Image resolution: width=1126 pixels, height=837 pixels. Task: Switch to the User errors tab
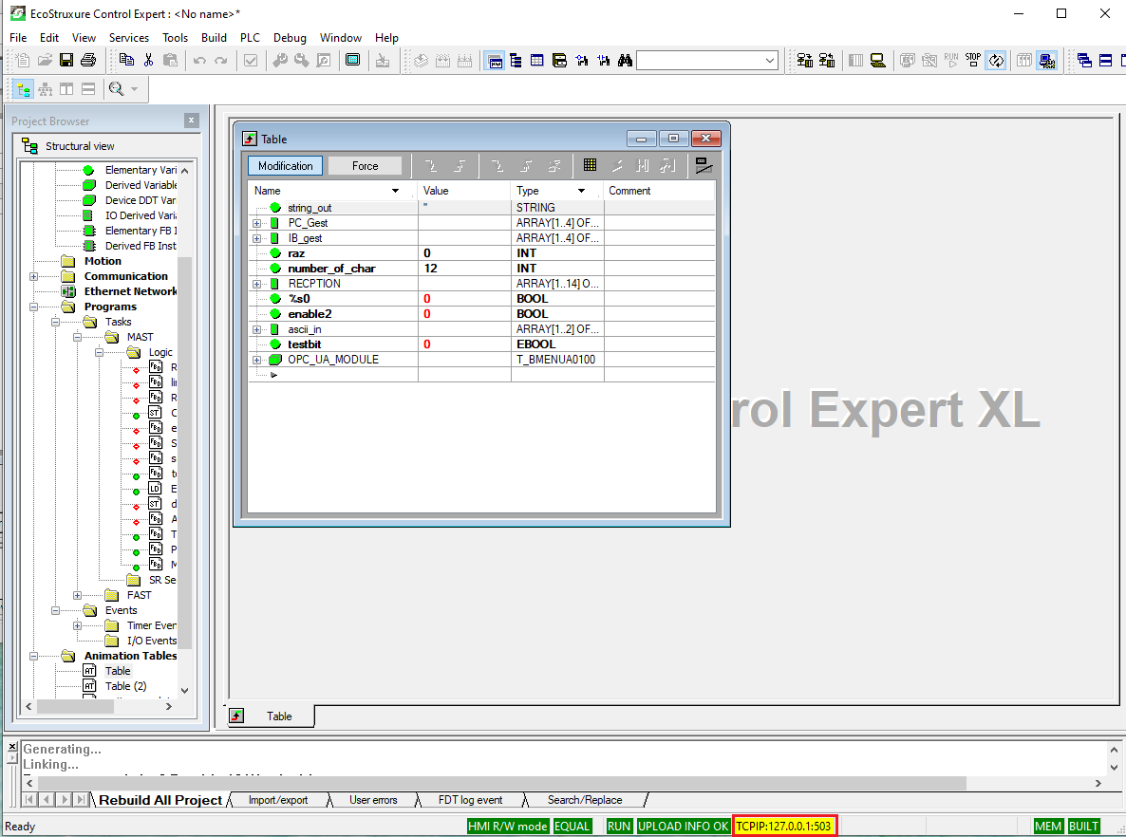tap(373, 800)
